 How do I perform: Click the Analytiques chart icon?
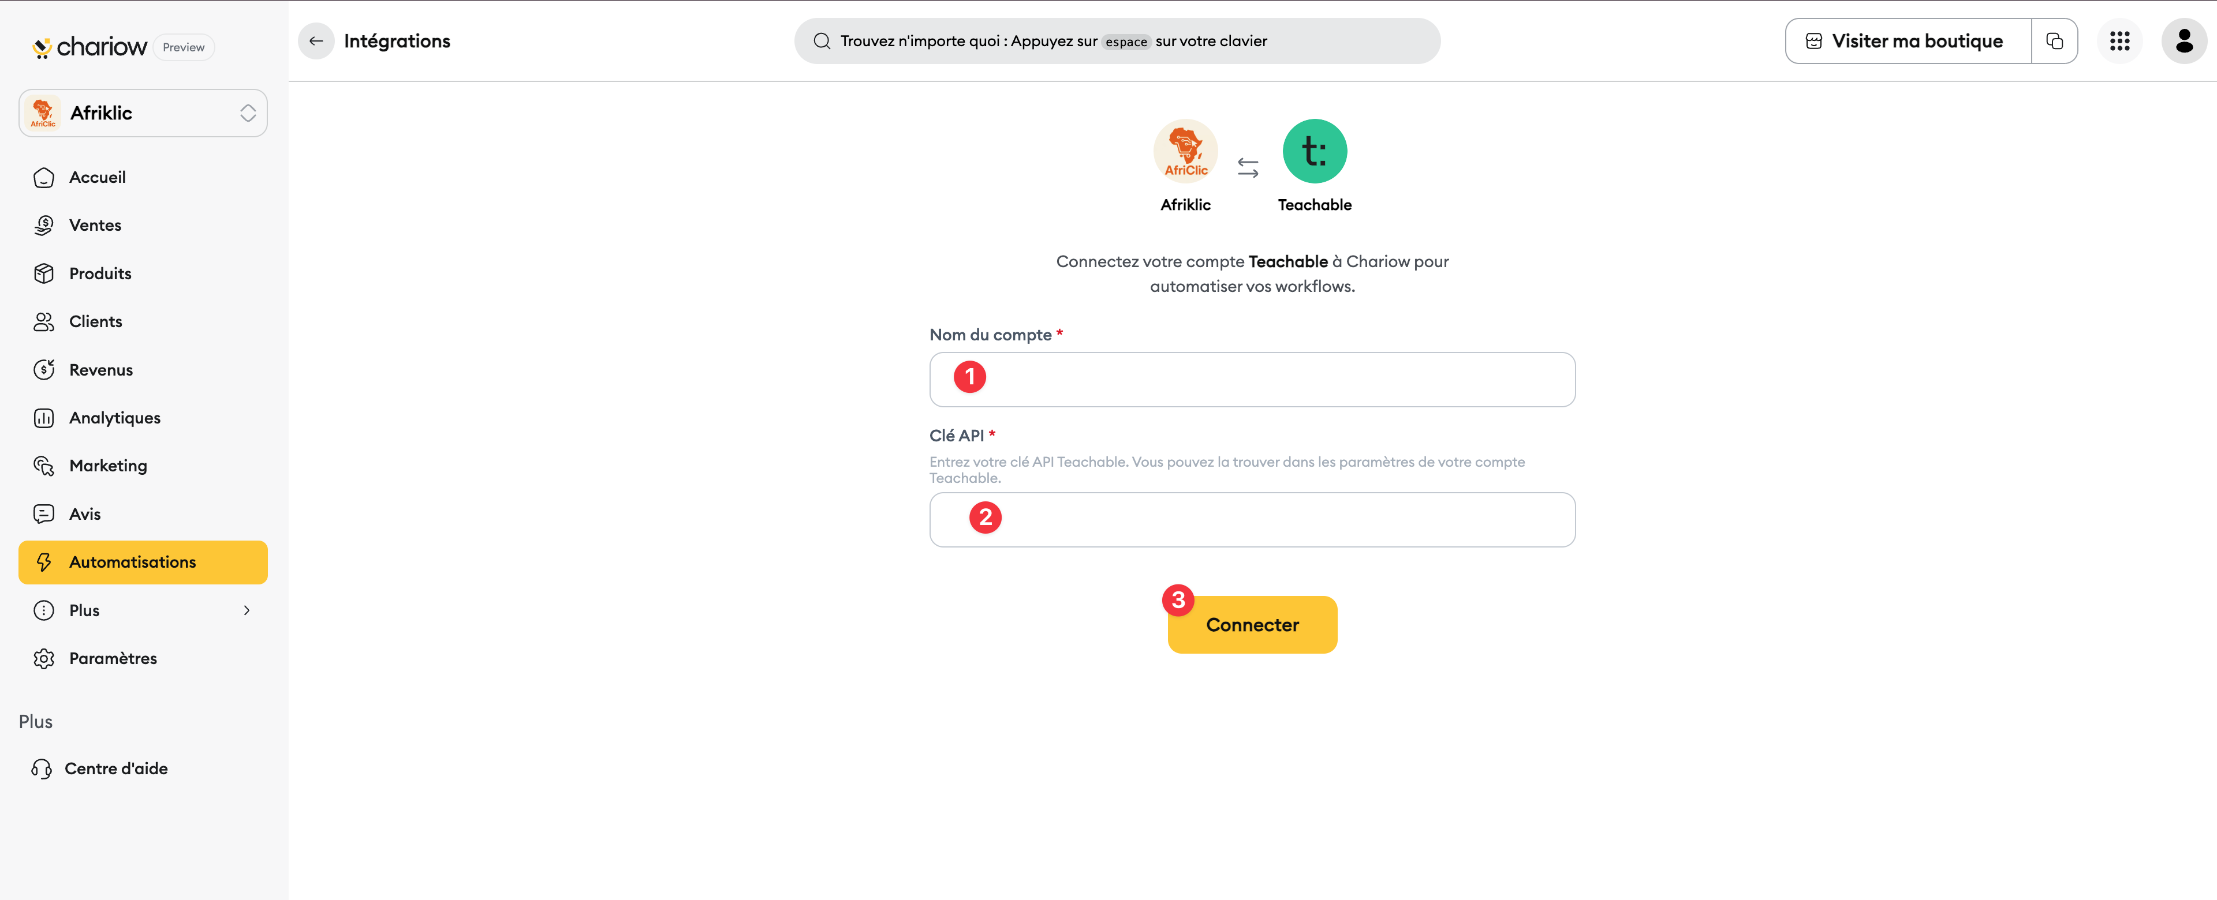coord(44,418)
